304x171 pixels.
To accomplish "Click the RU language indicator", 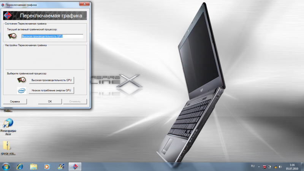I will point(253,166).
